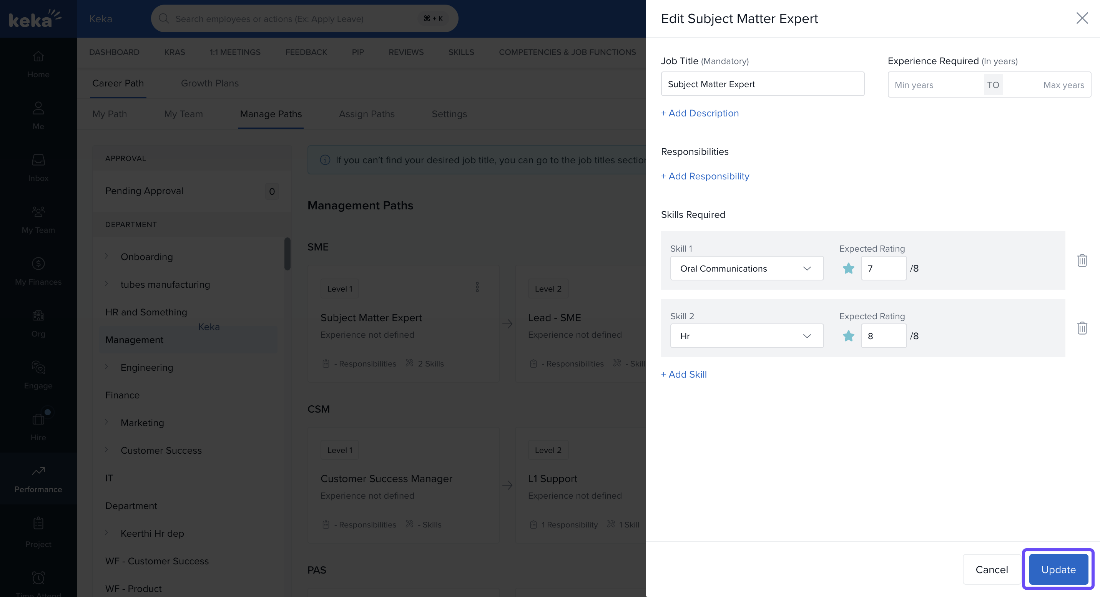Click the Add Responsibility link
1100x597 pixels.
[x=705, y=176]
